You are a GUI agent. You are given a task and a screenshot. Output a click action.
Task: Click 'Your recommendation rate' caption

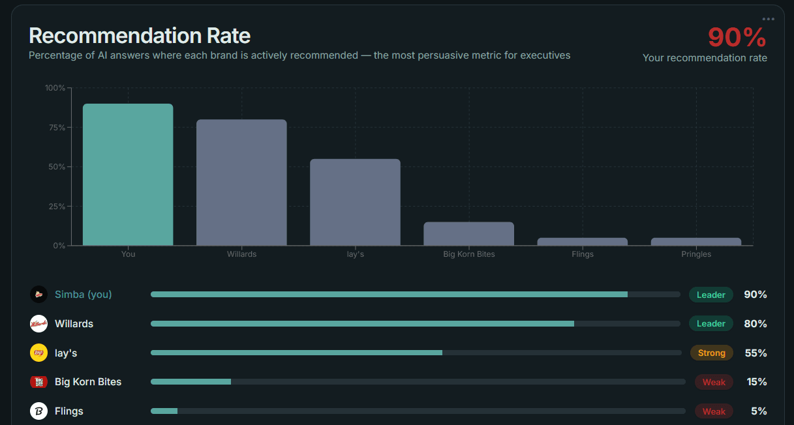click(x=705, y=58)
